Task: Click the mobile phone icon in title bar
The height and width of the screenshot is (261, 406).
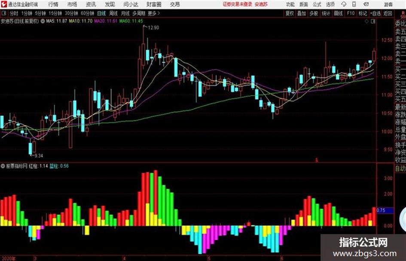Action: [x=354, y=4]
